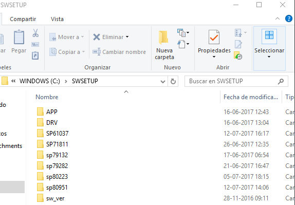Click the Cut scissors icon
Viewport: 295px width, 205px height.
click(x=35, y=33)
